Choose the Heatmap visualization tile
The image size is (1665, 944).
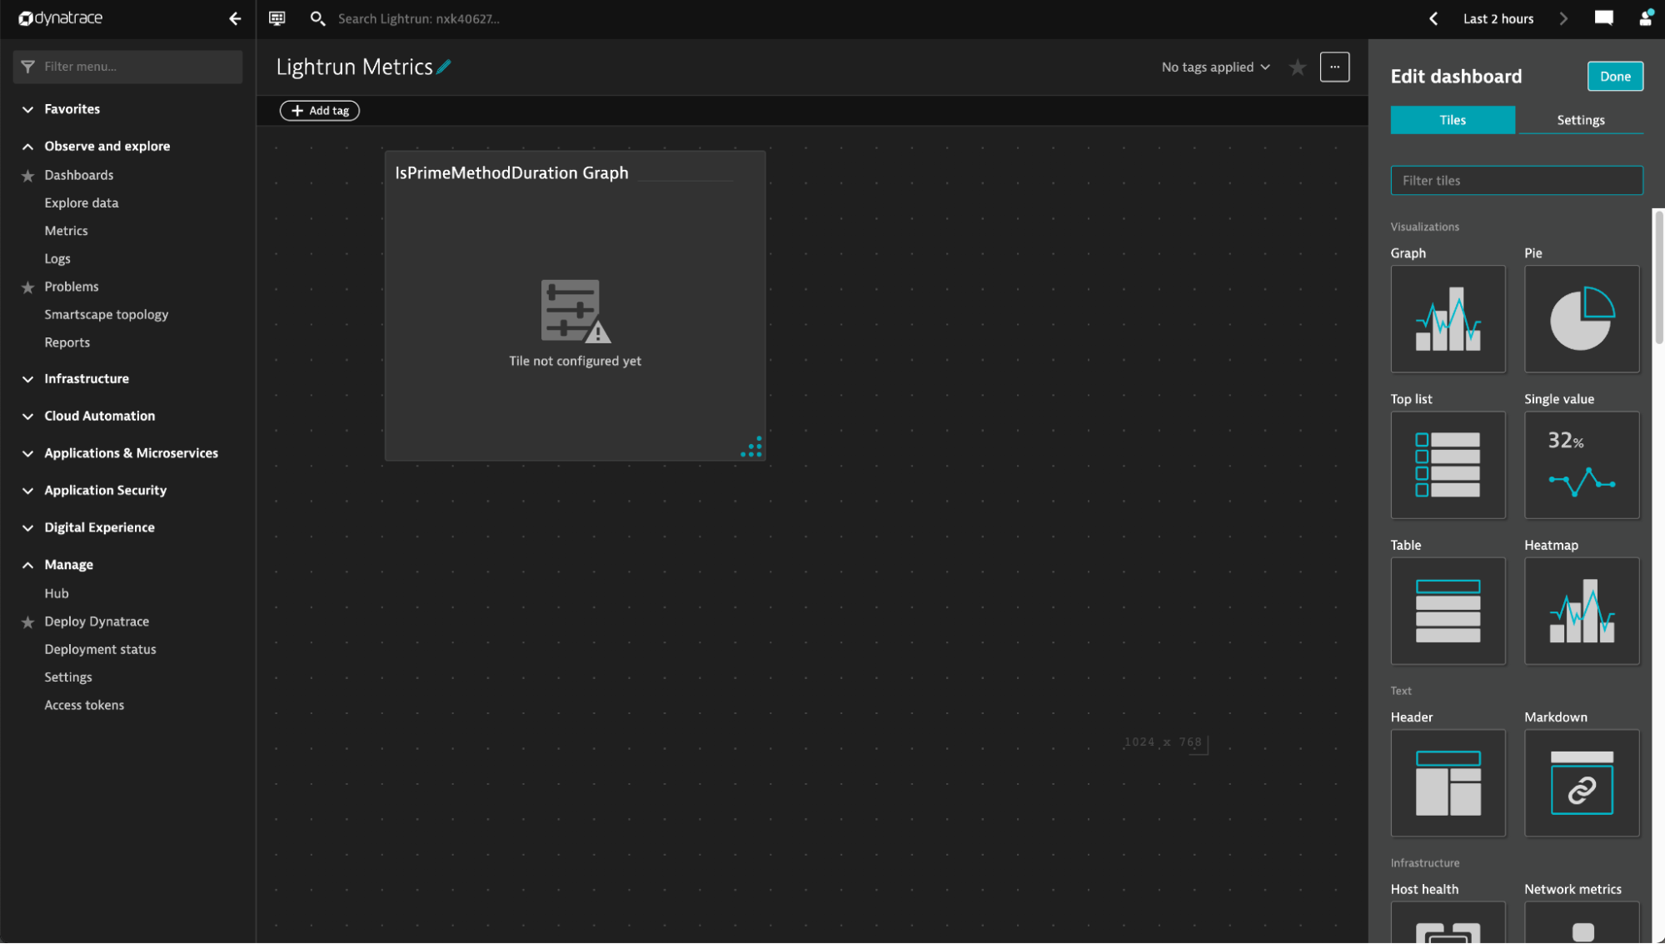[1581, 611]
